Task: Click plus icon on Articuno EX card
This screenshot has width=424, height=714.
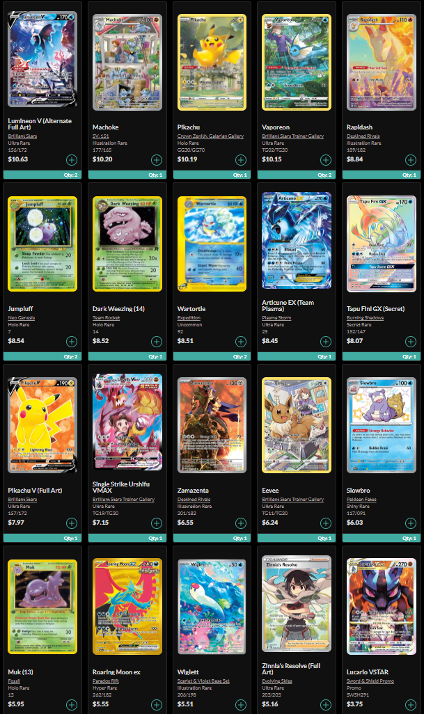Action: [x=326, y=342]
